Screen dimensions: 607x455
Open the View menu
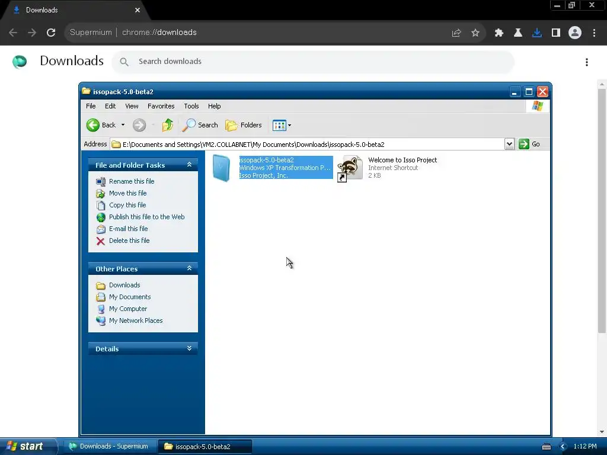tap(132, 106)
